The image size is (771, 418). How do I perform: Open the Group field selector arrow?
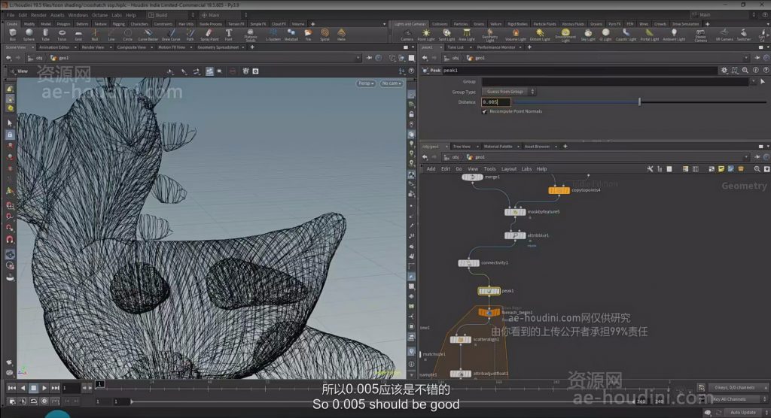[x=763, y=81]
